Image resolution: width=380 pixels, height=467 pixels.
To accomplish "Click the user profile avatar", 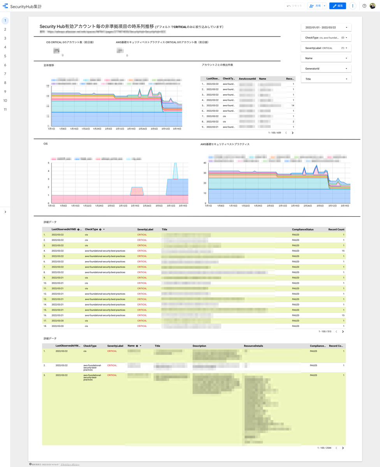I will 373,6.
